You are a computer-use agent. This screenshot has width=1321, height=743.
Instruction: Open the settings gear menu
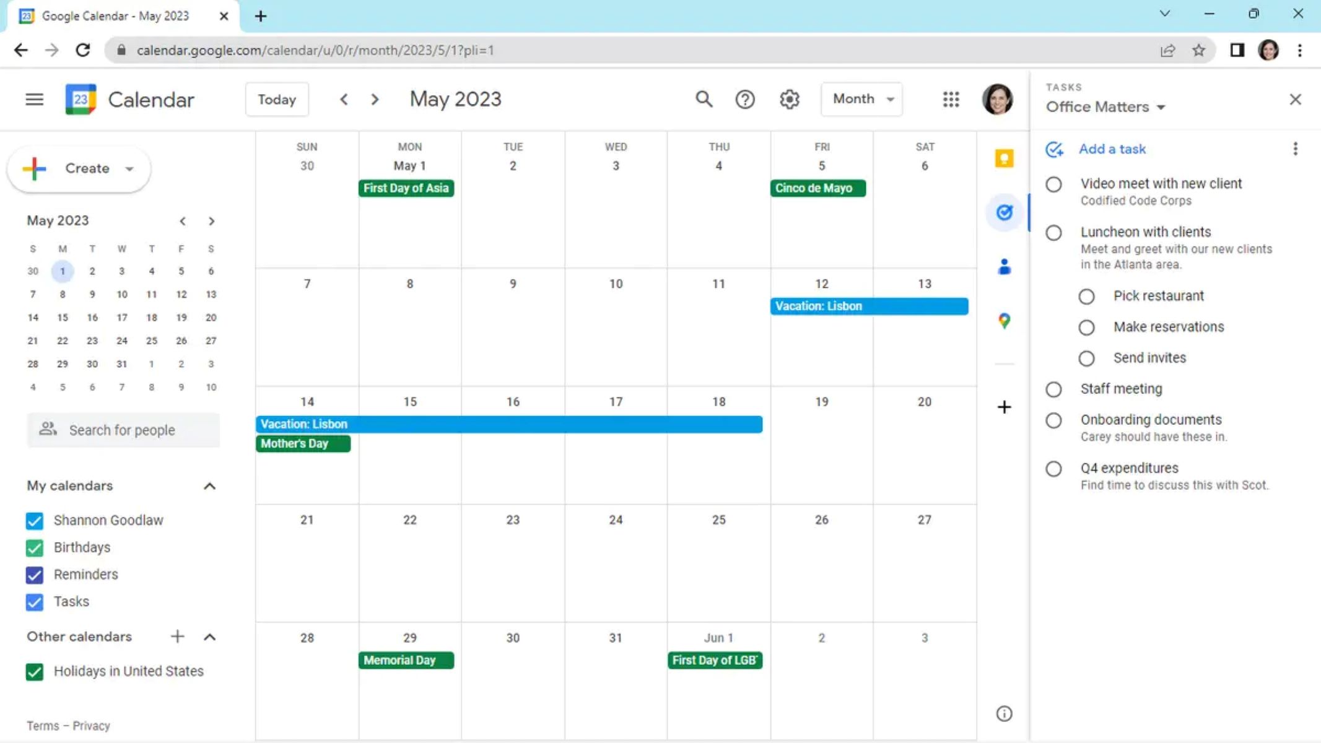[788, 99]
